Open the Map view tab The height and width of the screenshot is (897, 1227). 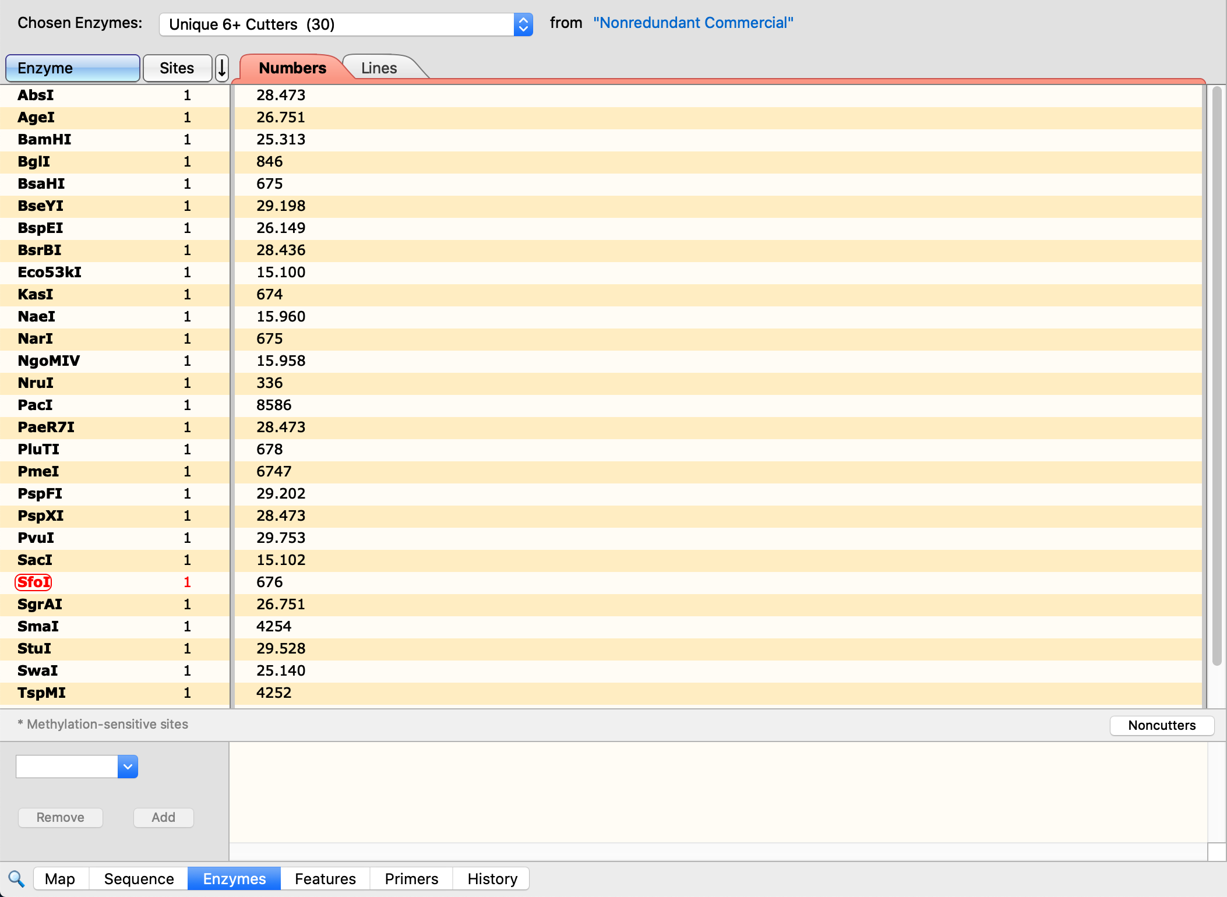pos(60,878)
